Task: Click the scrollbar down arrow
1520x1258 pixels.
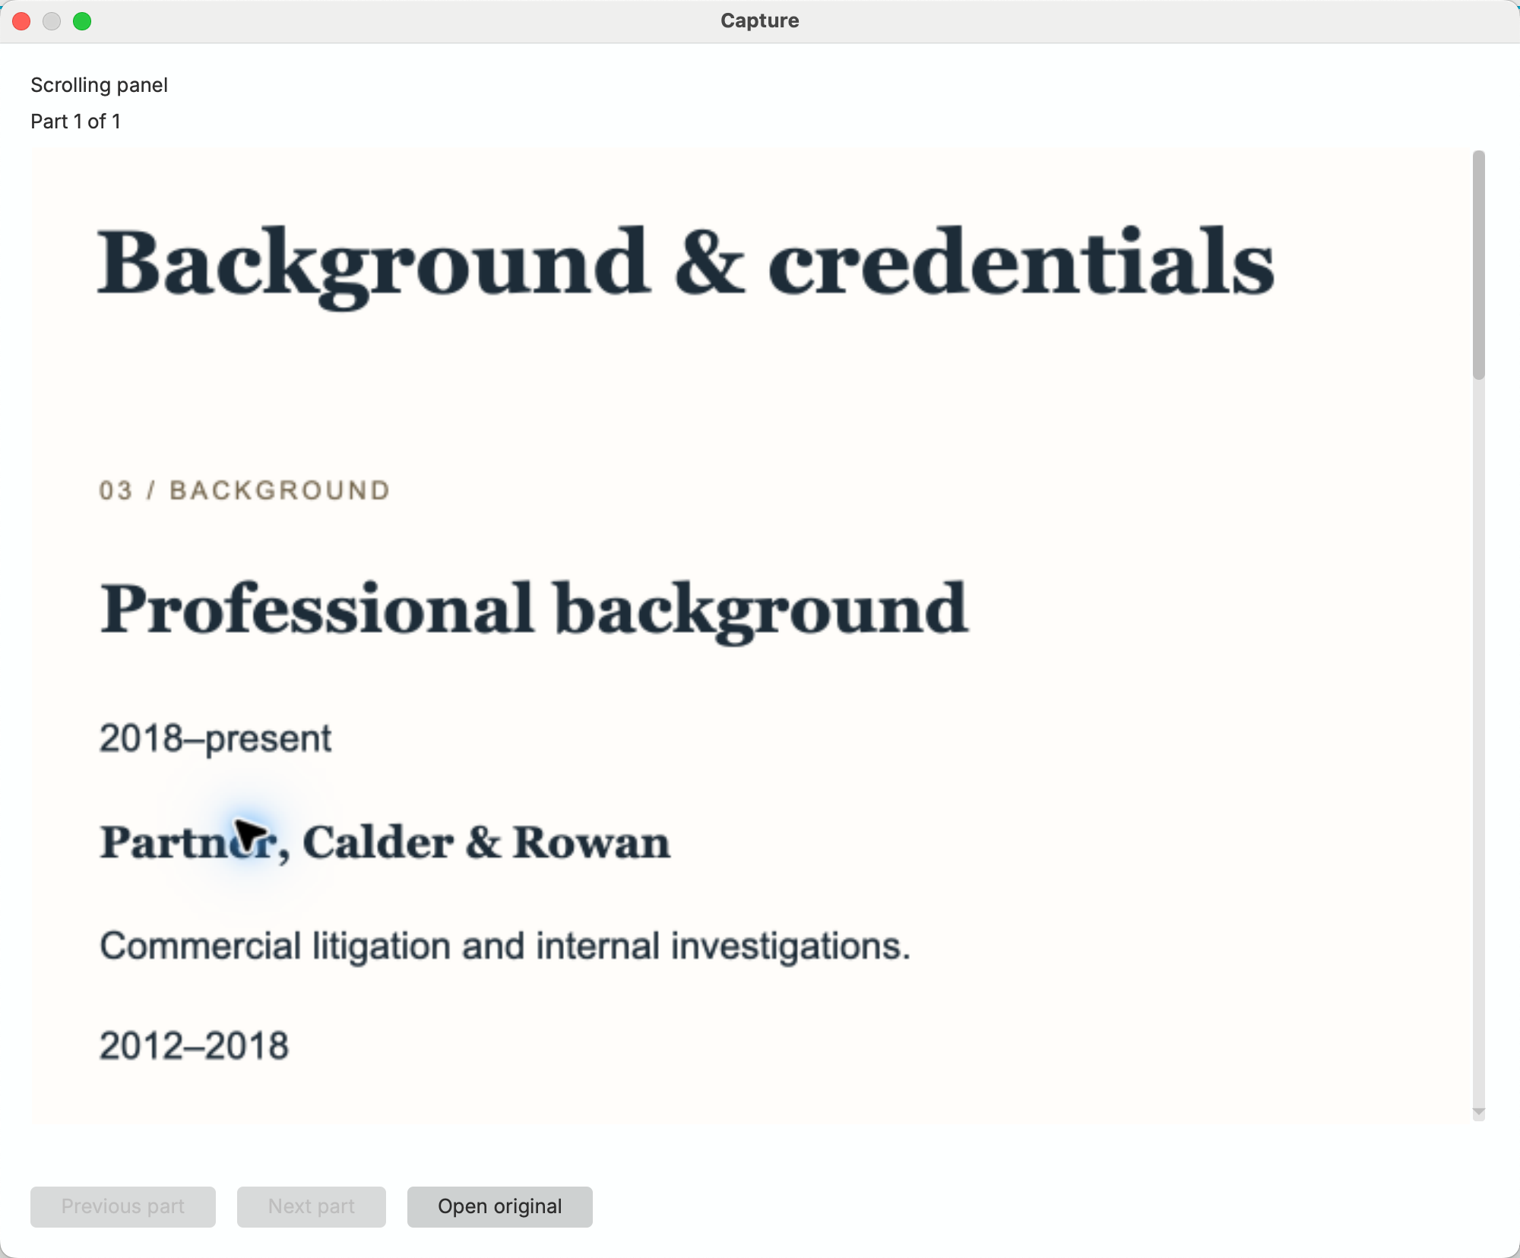Action: (1478, 1112)
